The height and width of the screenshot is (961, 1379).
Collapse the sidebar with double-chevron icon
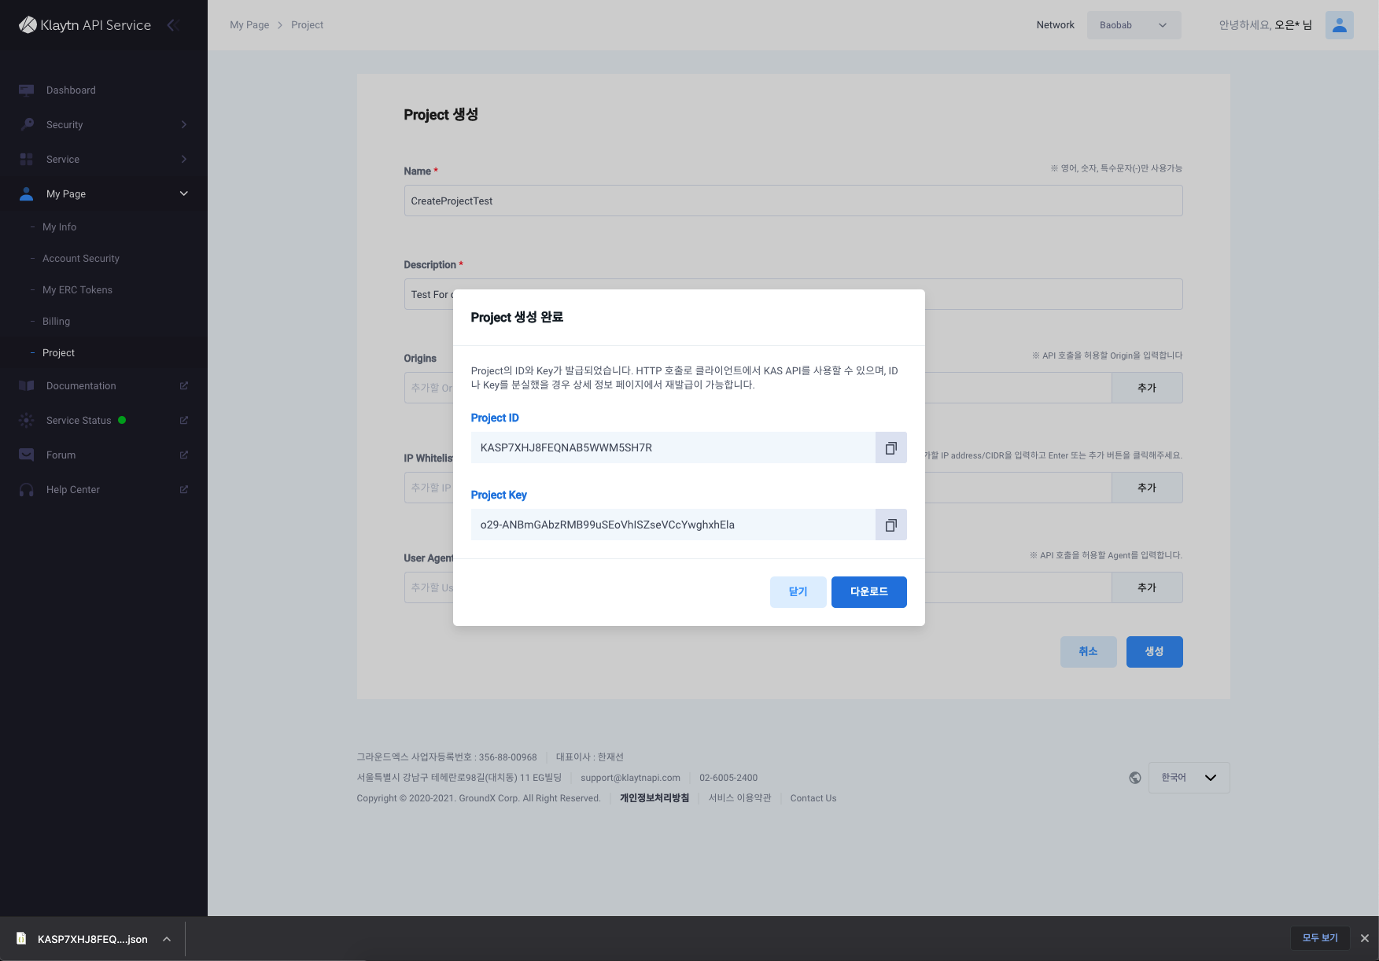173,25
